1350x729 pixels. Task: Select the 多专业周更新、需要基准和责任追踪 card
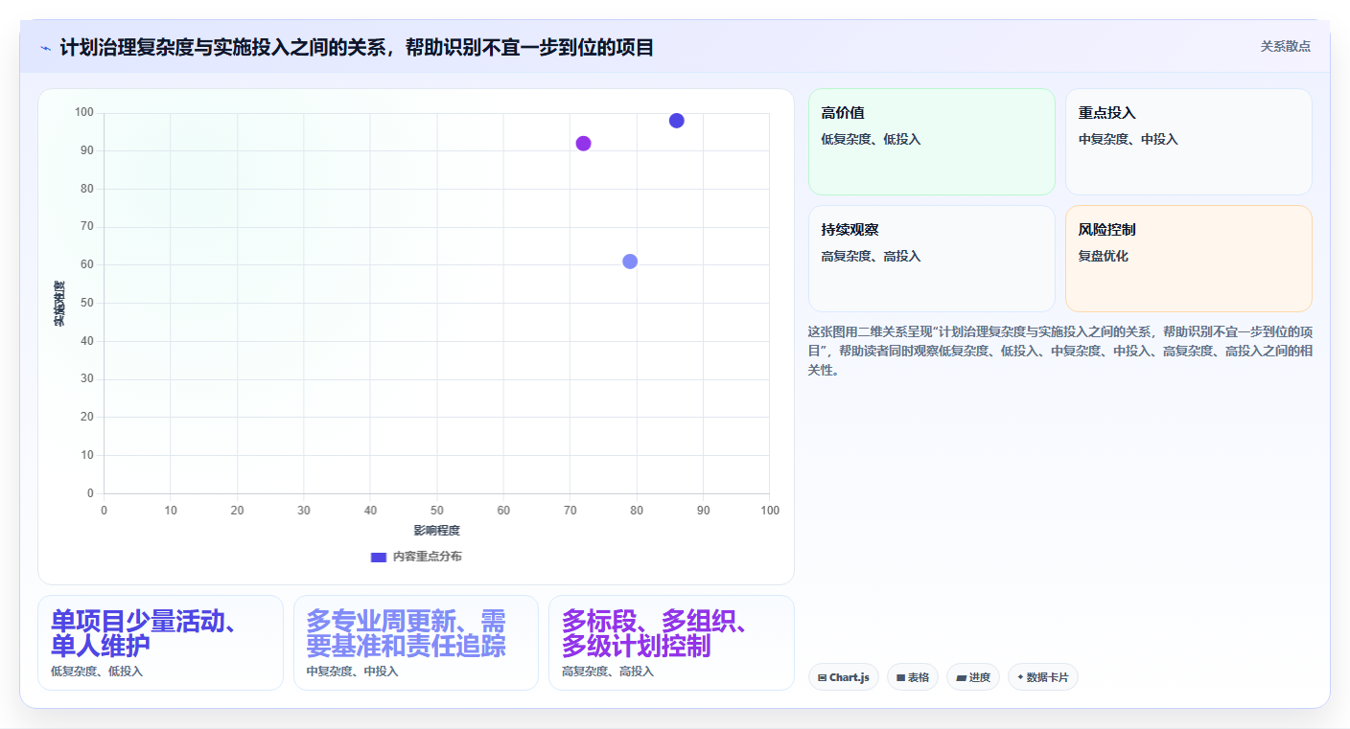point(416,643)
